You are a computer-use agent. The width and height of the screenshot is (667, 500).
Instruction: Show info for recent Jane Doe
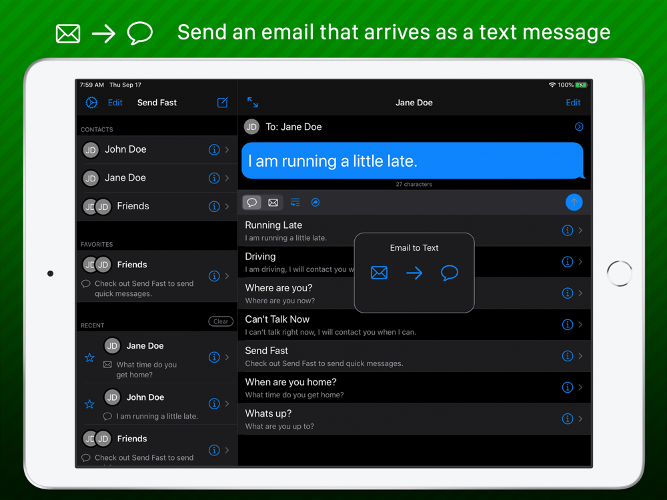click(x=214, y=357)
